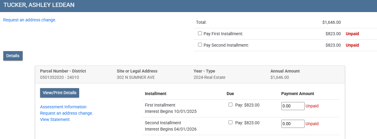Click the Annual Amount $1,646.00 value

(x=280, y=77)
